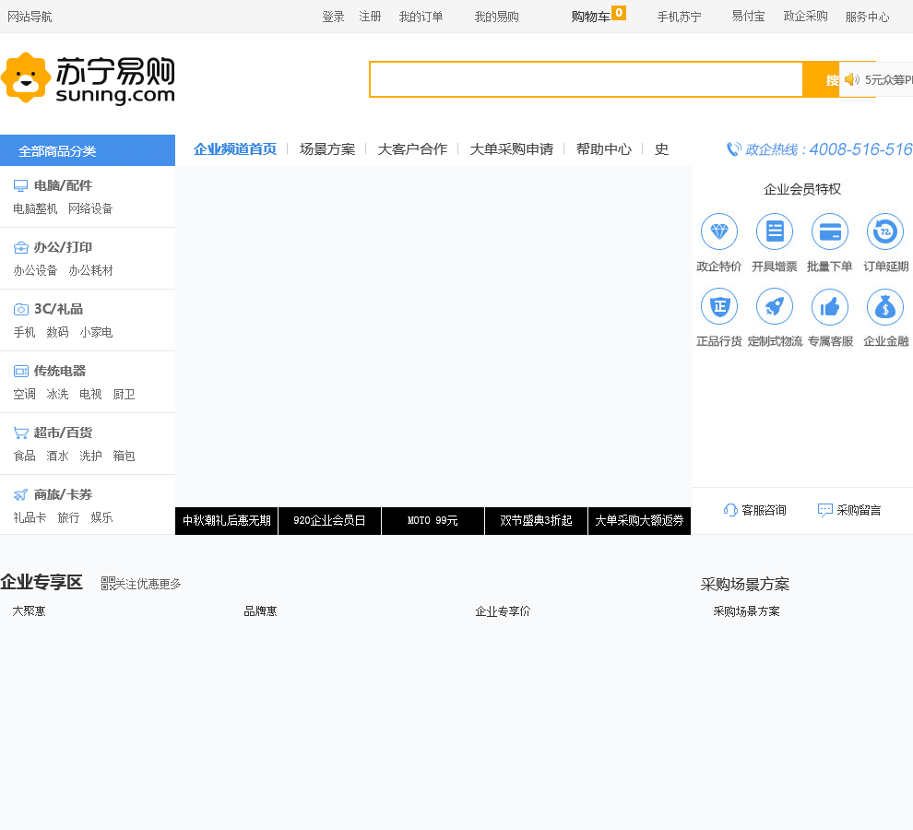Click the 办公/打印 briefcase icon
The width and height of the screenshot is (913, 830).
tap(20, 247)
